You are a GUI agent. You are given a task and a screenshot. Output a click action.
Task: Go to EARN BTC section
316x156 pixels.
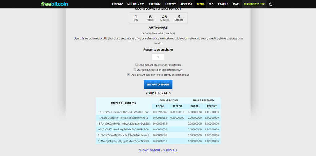tap(155, 4)
